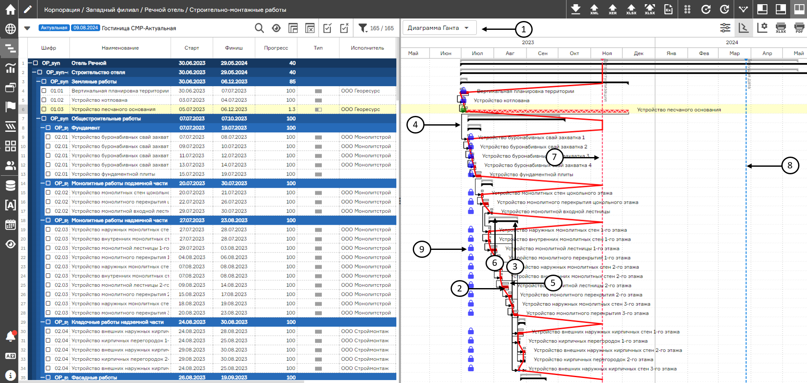Tick checkbox for Вертикальная планировка территории
This screenshot has height=383, width=807.
(x=44, y=91)
